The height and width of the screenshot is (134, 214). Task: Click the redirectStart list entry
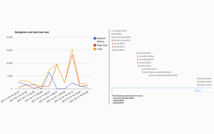point(118,100)
